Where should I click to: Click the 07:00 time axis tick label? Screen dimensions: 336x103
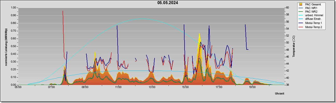[x=51, y=87]
